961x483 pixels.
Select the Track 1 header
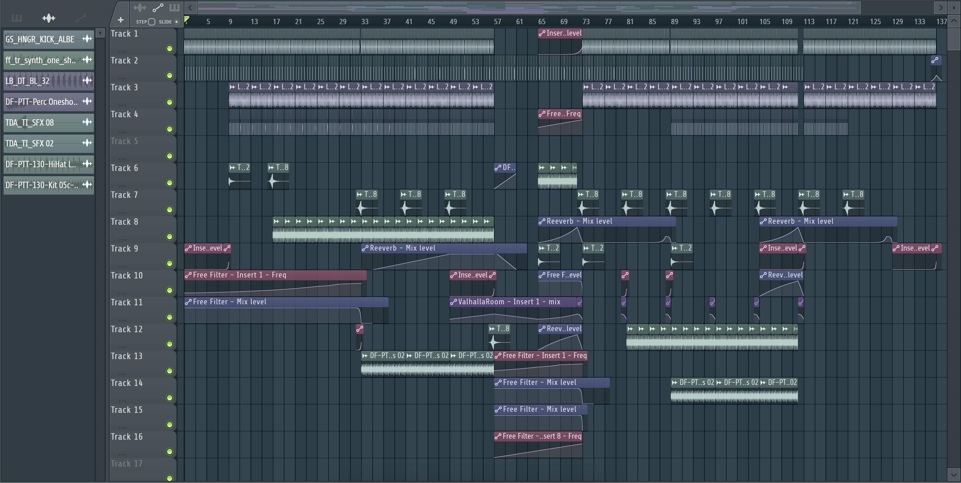coord(143,41)
